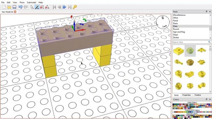Toggle the highlighted relative transform tool

click(x=37, y=7)
